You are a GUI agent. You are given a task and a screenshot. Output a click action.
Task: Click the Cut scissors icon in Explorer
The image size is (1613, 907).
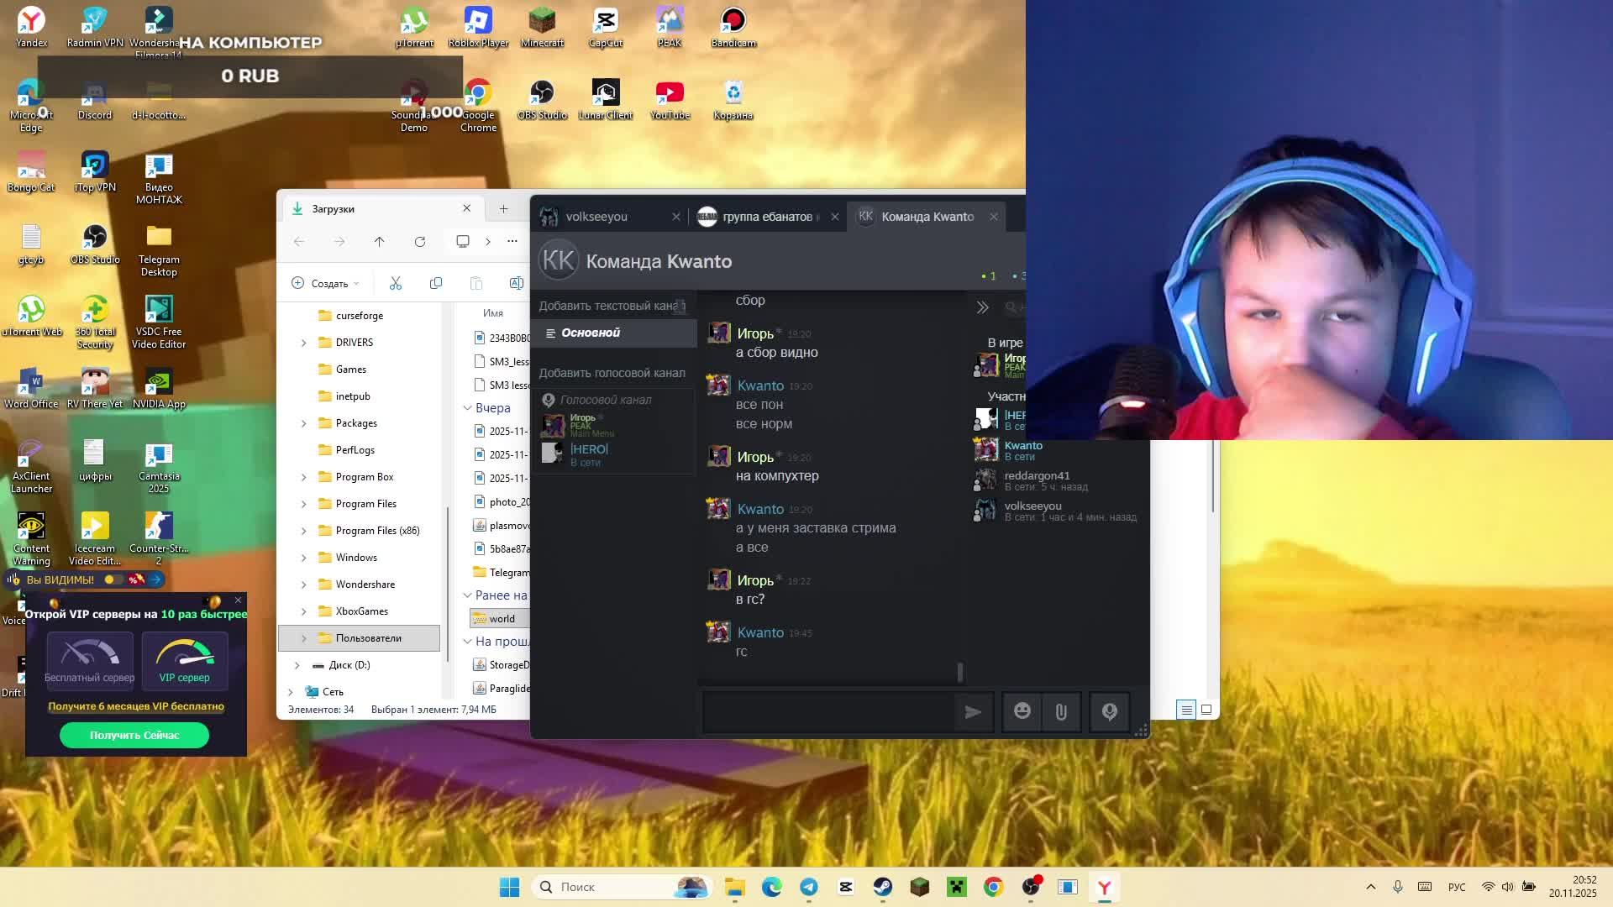(x=396, y=284)
